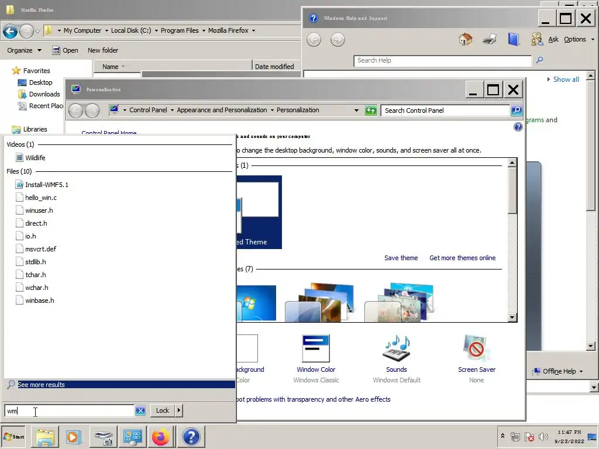The image size is (599, 449).
Task: Click See more results
Action: (x=121, y=385)
